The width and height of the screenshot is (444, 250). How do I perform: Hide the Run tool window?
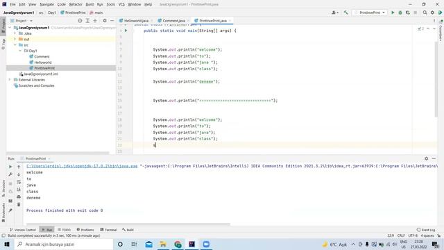tap(434, 158)
